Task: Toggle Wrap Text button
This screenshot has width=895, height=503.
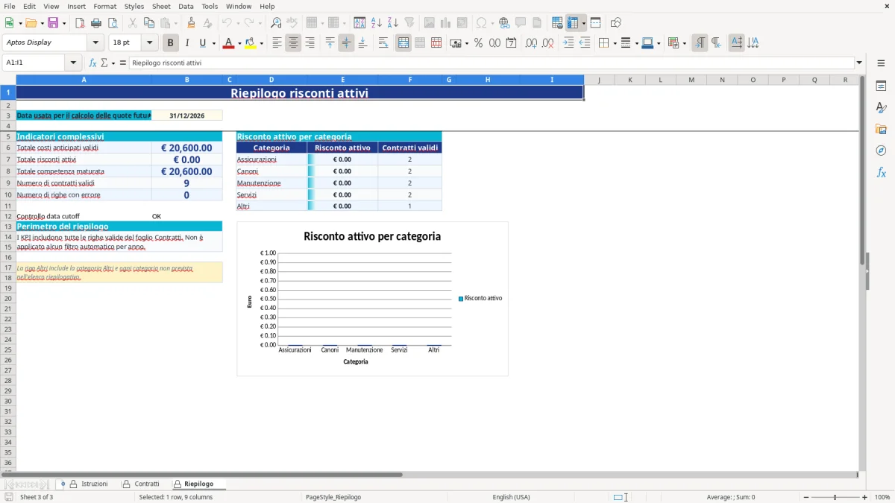Action: coord(383,43)
